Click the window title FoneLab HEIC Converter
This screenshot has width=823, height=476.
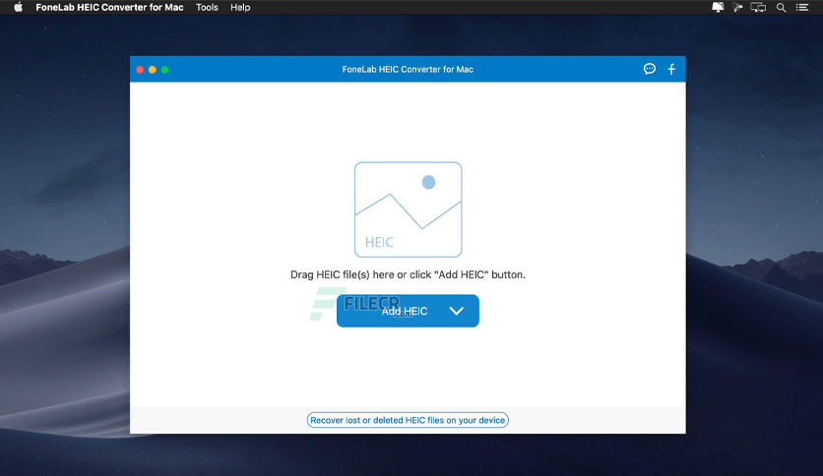[x=408, y=69]
